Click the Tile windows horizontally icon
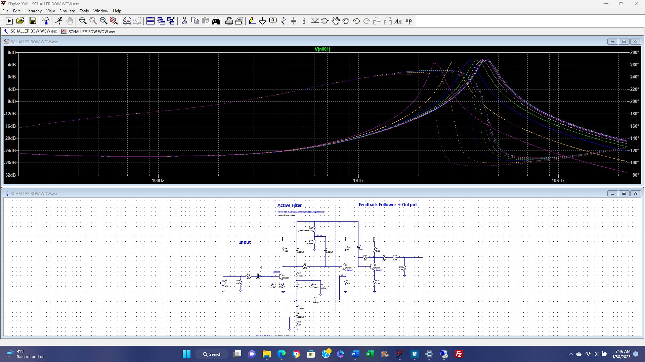This screenshot has height=362, width=645. point(150,21)
